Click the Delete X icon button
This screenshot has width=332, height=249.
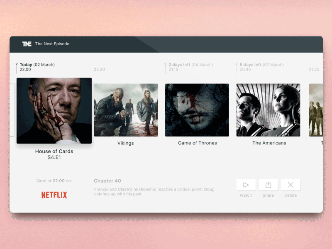coord(291,185)
